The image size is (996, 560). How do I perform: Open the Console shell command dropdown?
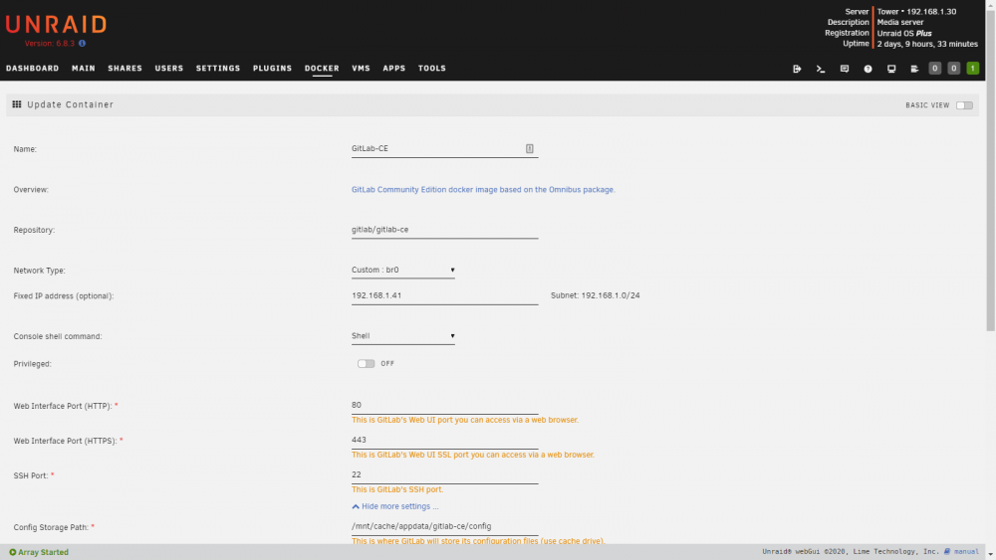[x=402, y=336]
